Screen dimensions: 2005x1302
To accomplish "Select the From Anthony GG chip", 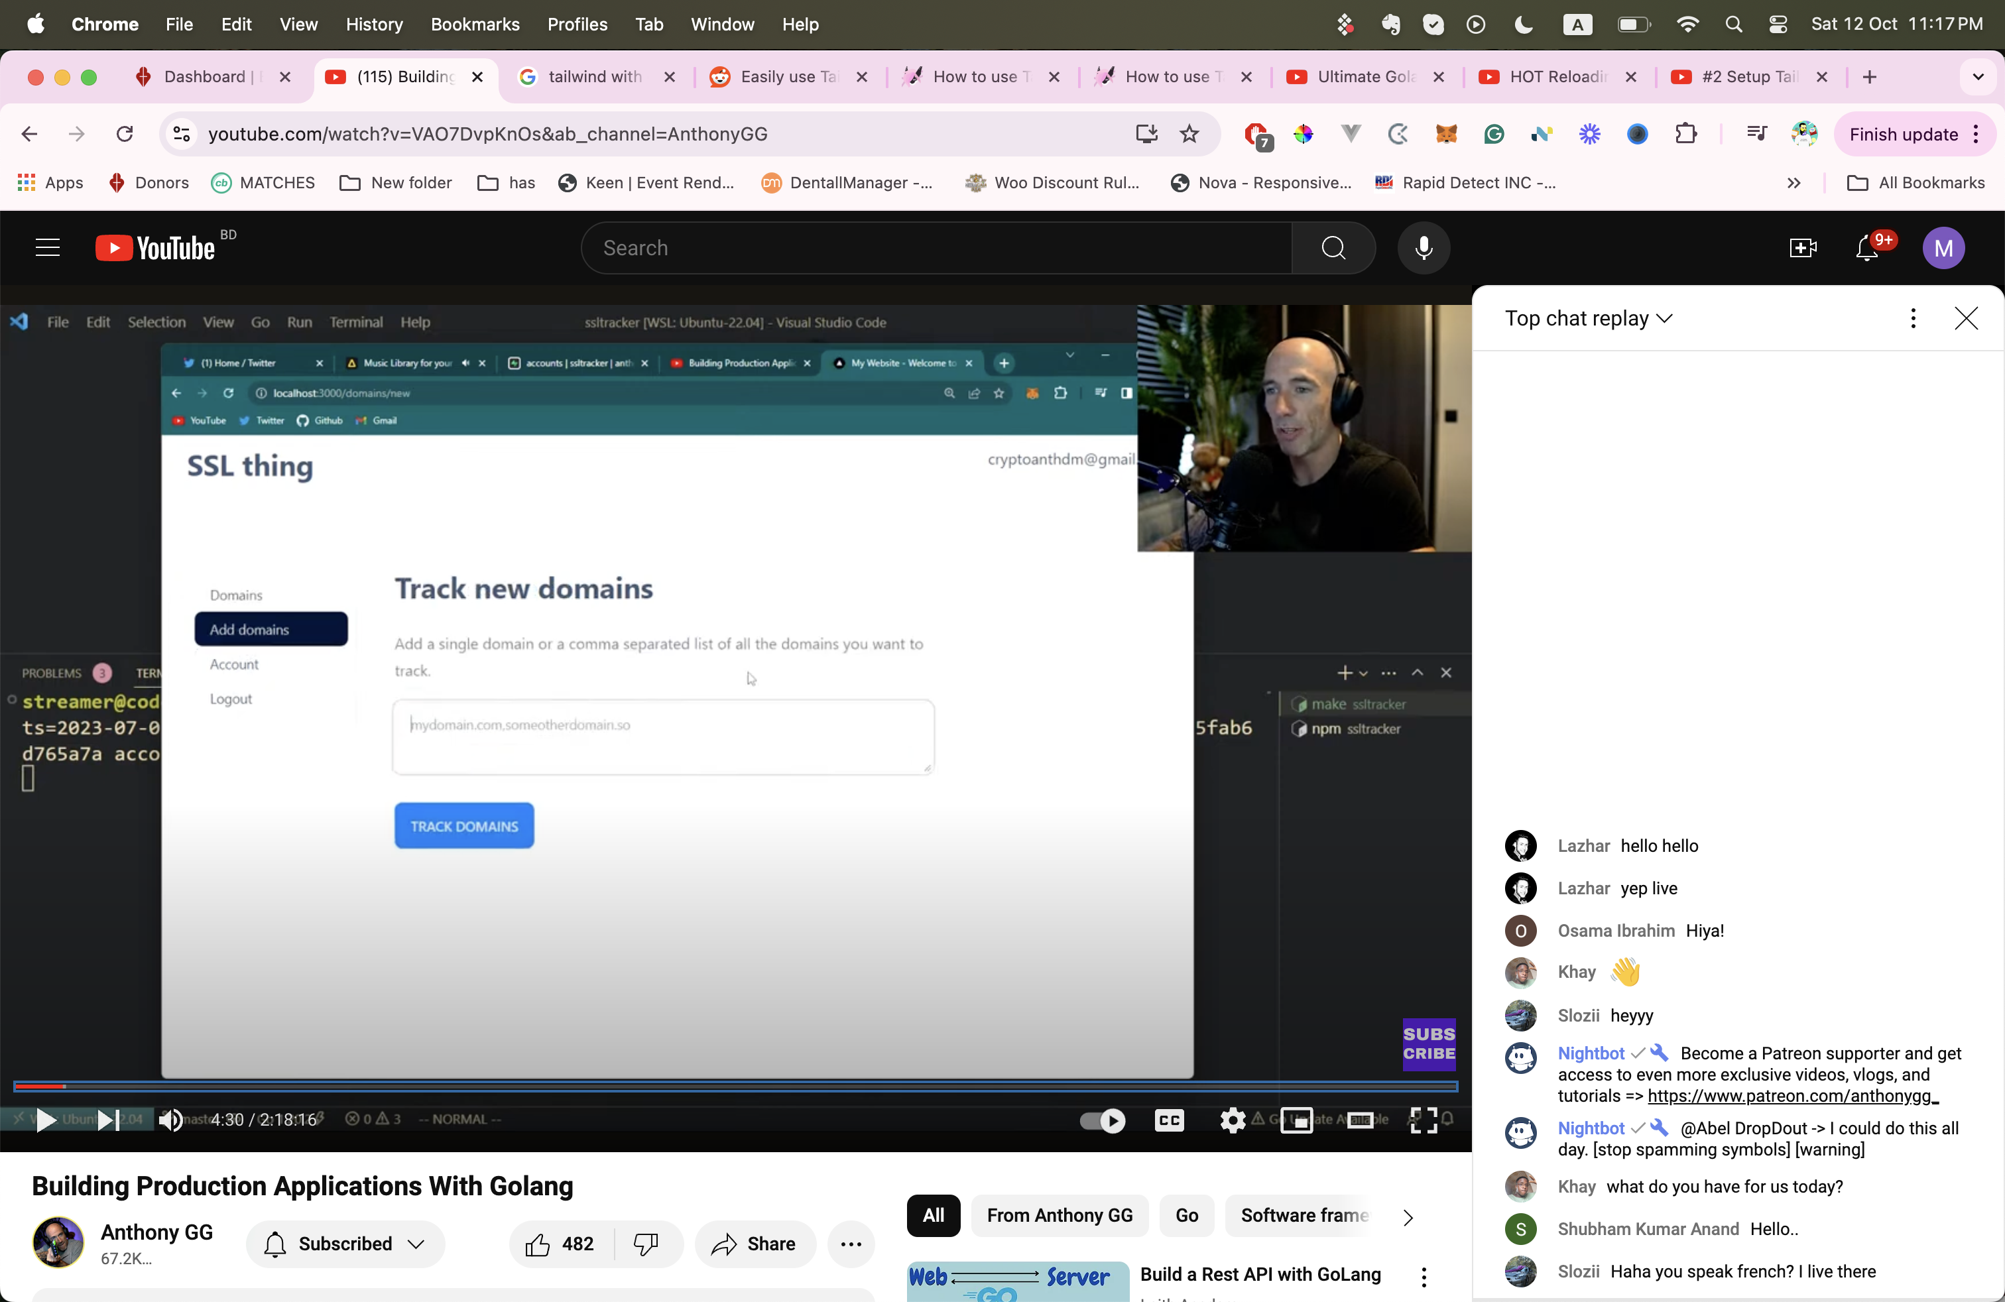I will point(1060,1215).
